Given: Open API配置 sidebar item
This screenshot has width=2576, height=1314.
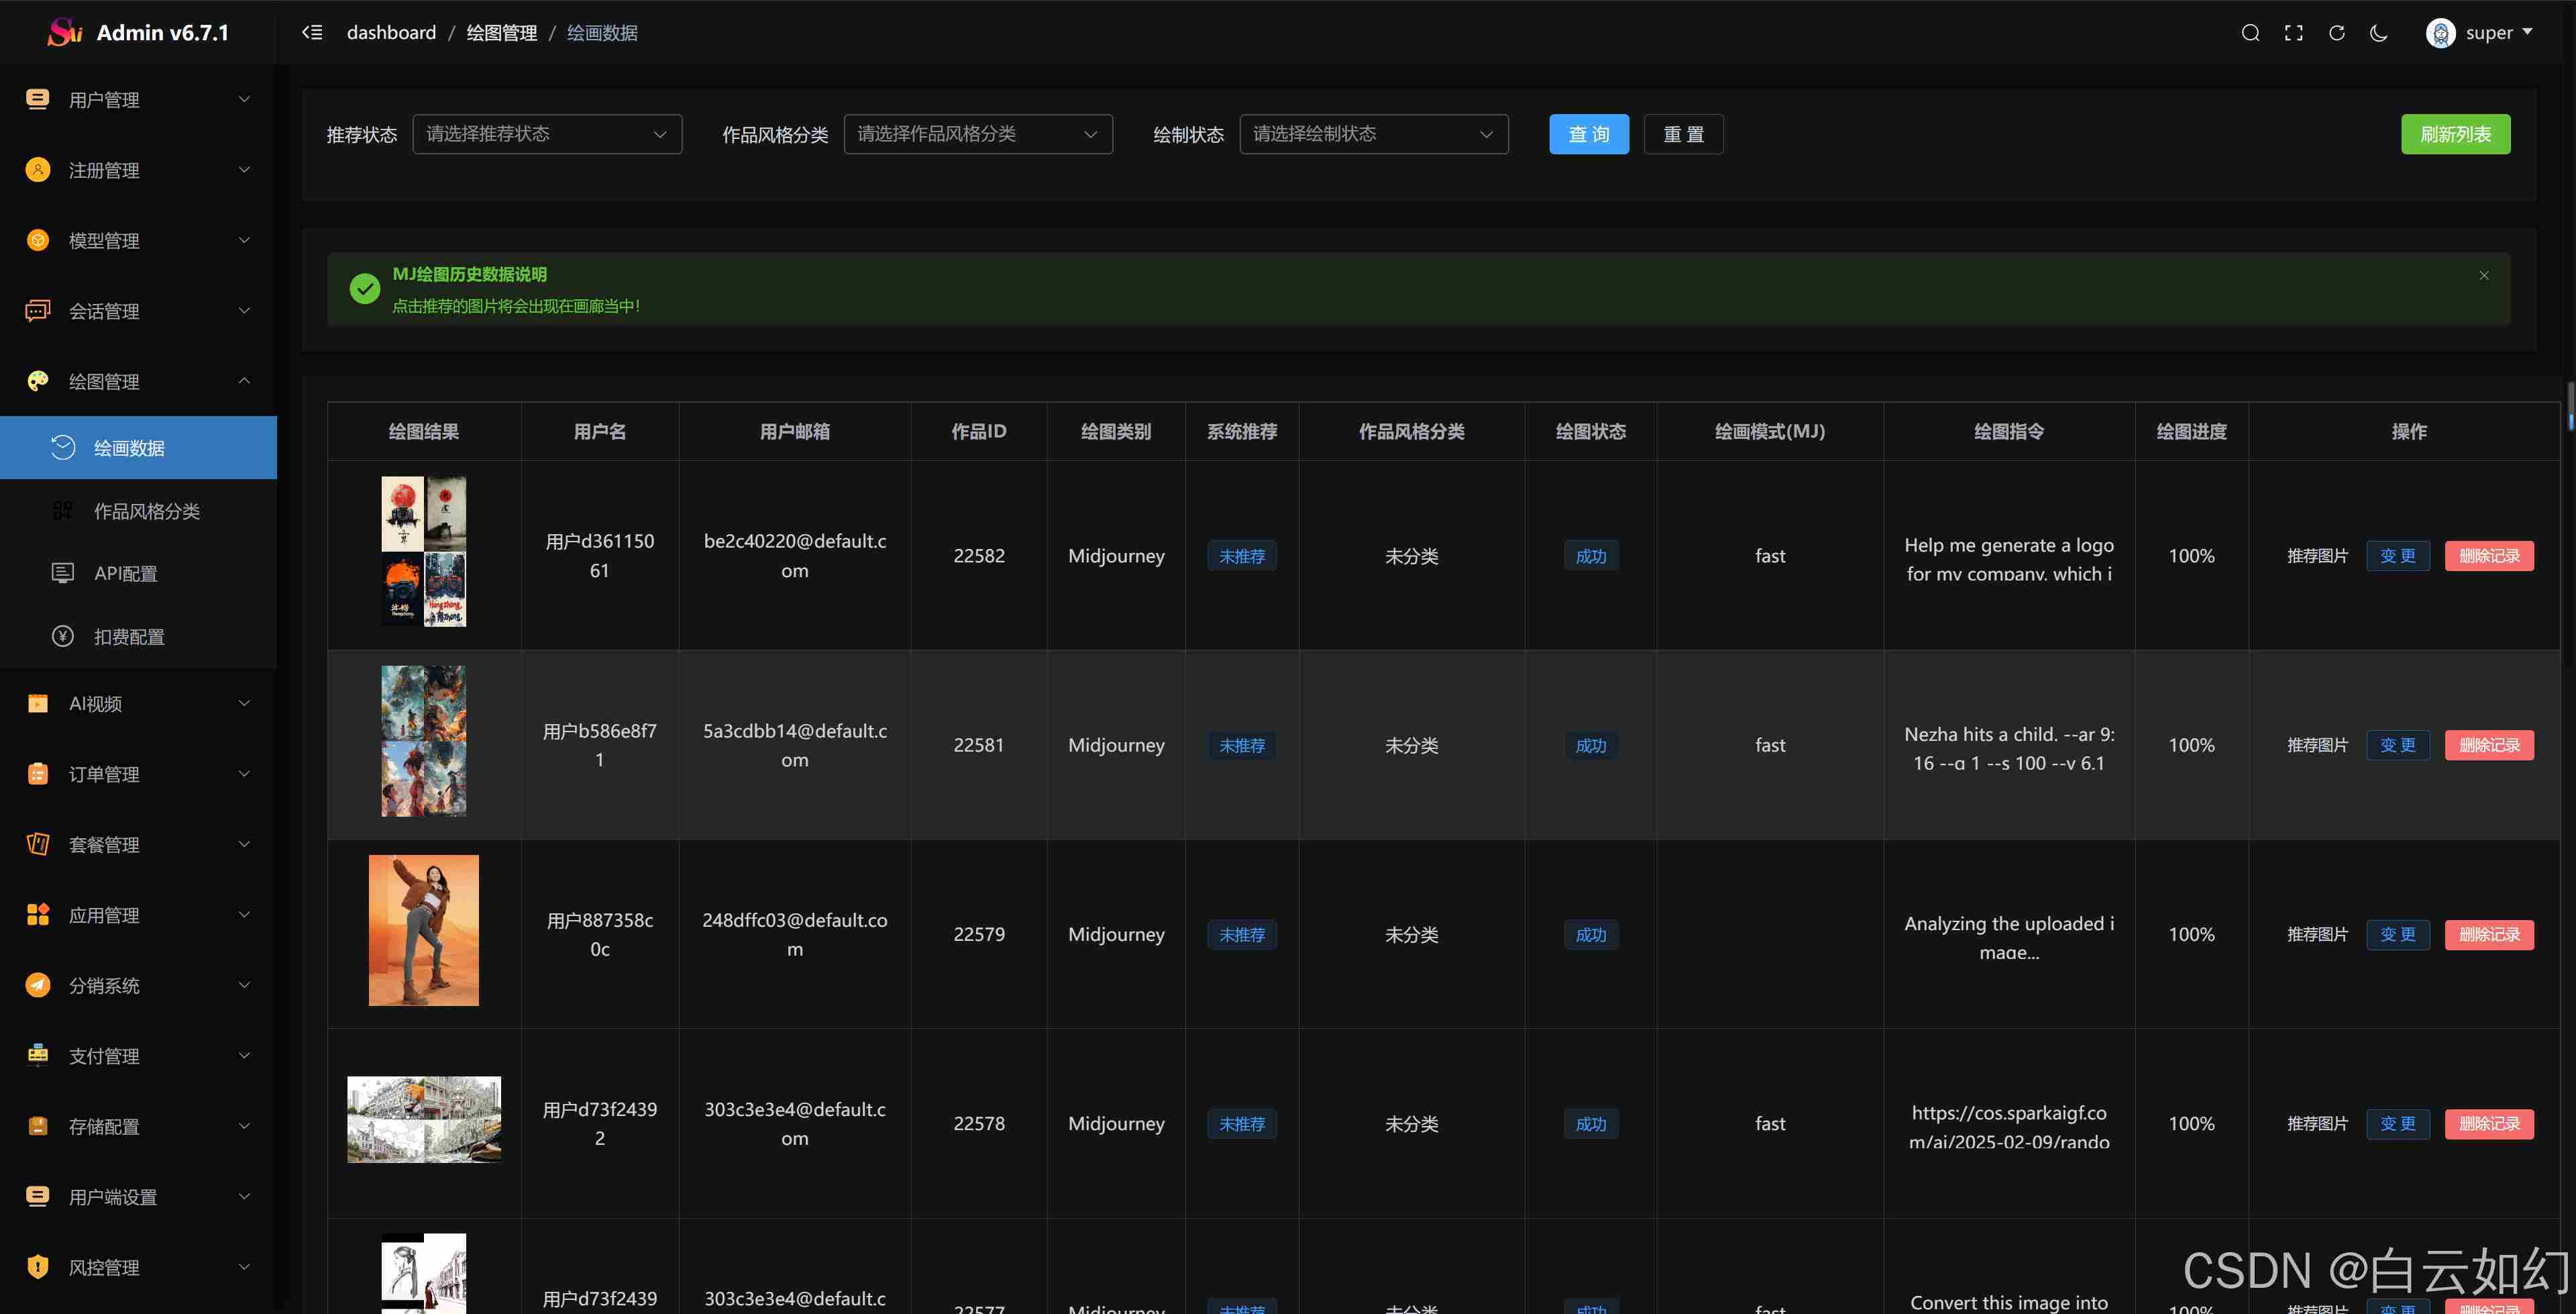Looking at the screenshot, I should click(126, 573).
